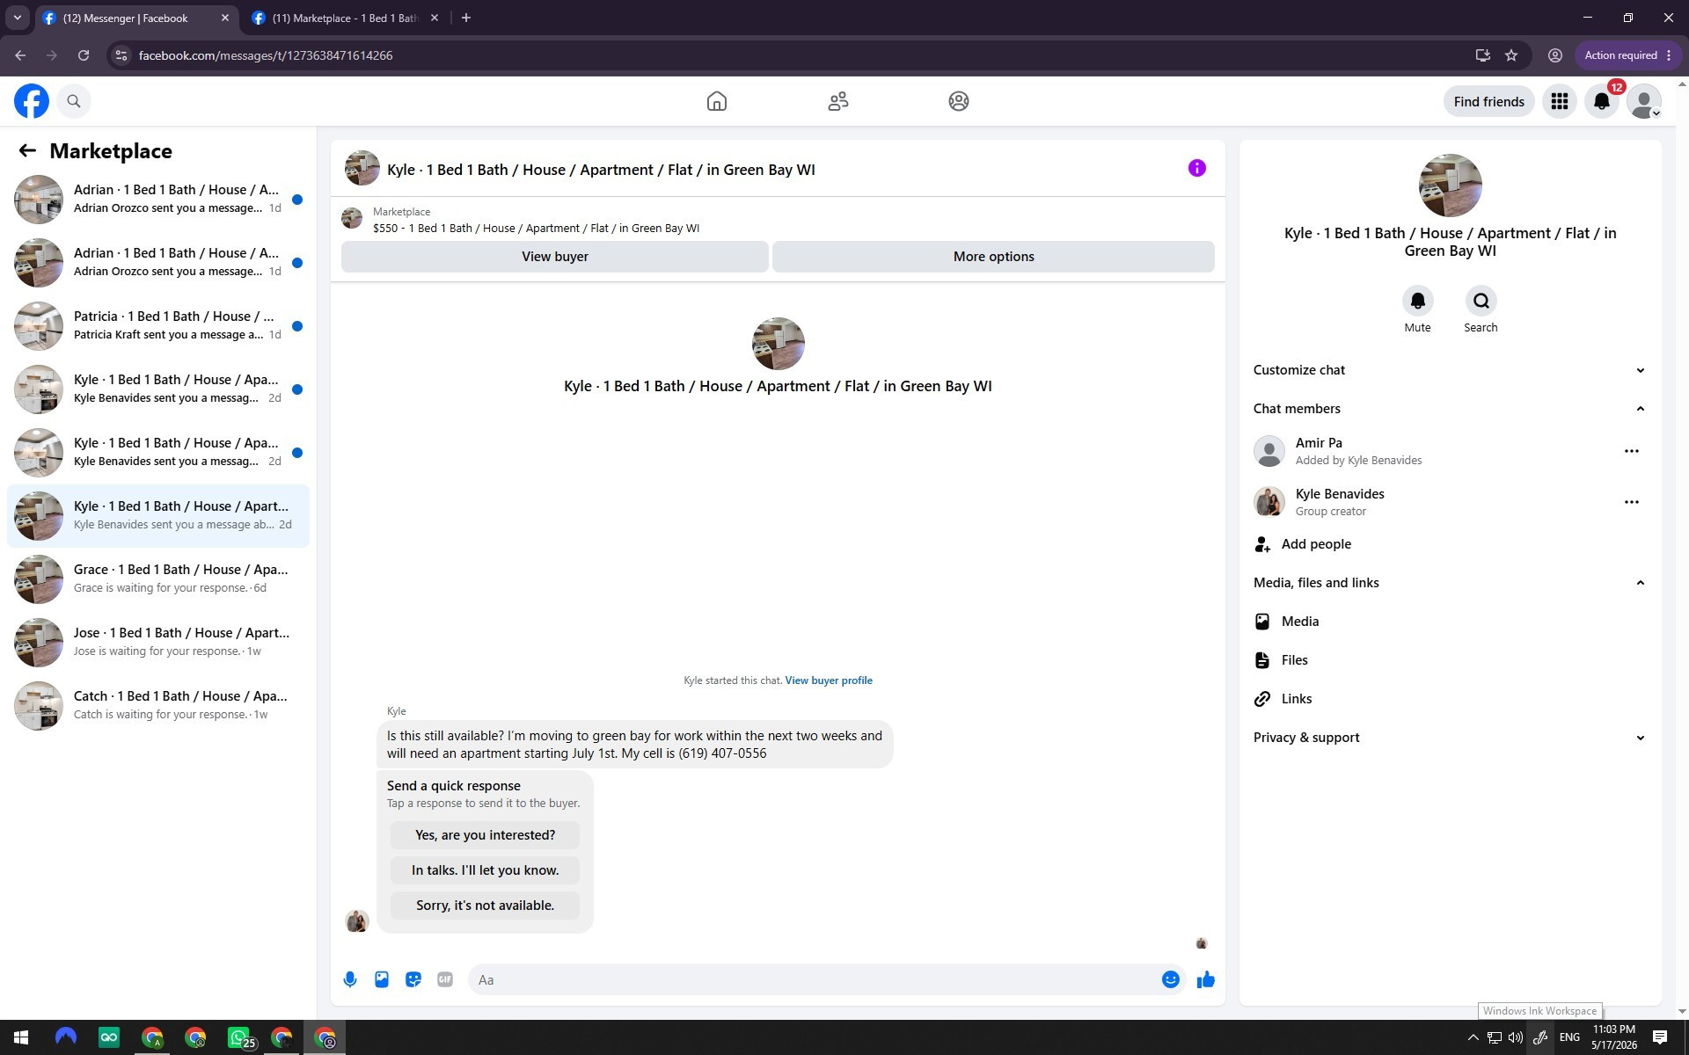Collapse Chat members section
The image size is (1689, 1055).
pos(1450,409)
